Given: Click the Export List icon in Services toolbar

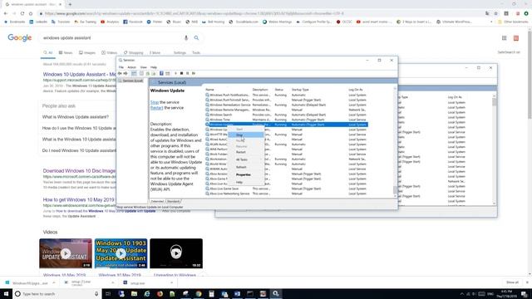Looking at the screenshot, I should click(154, 73).
